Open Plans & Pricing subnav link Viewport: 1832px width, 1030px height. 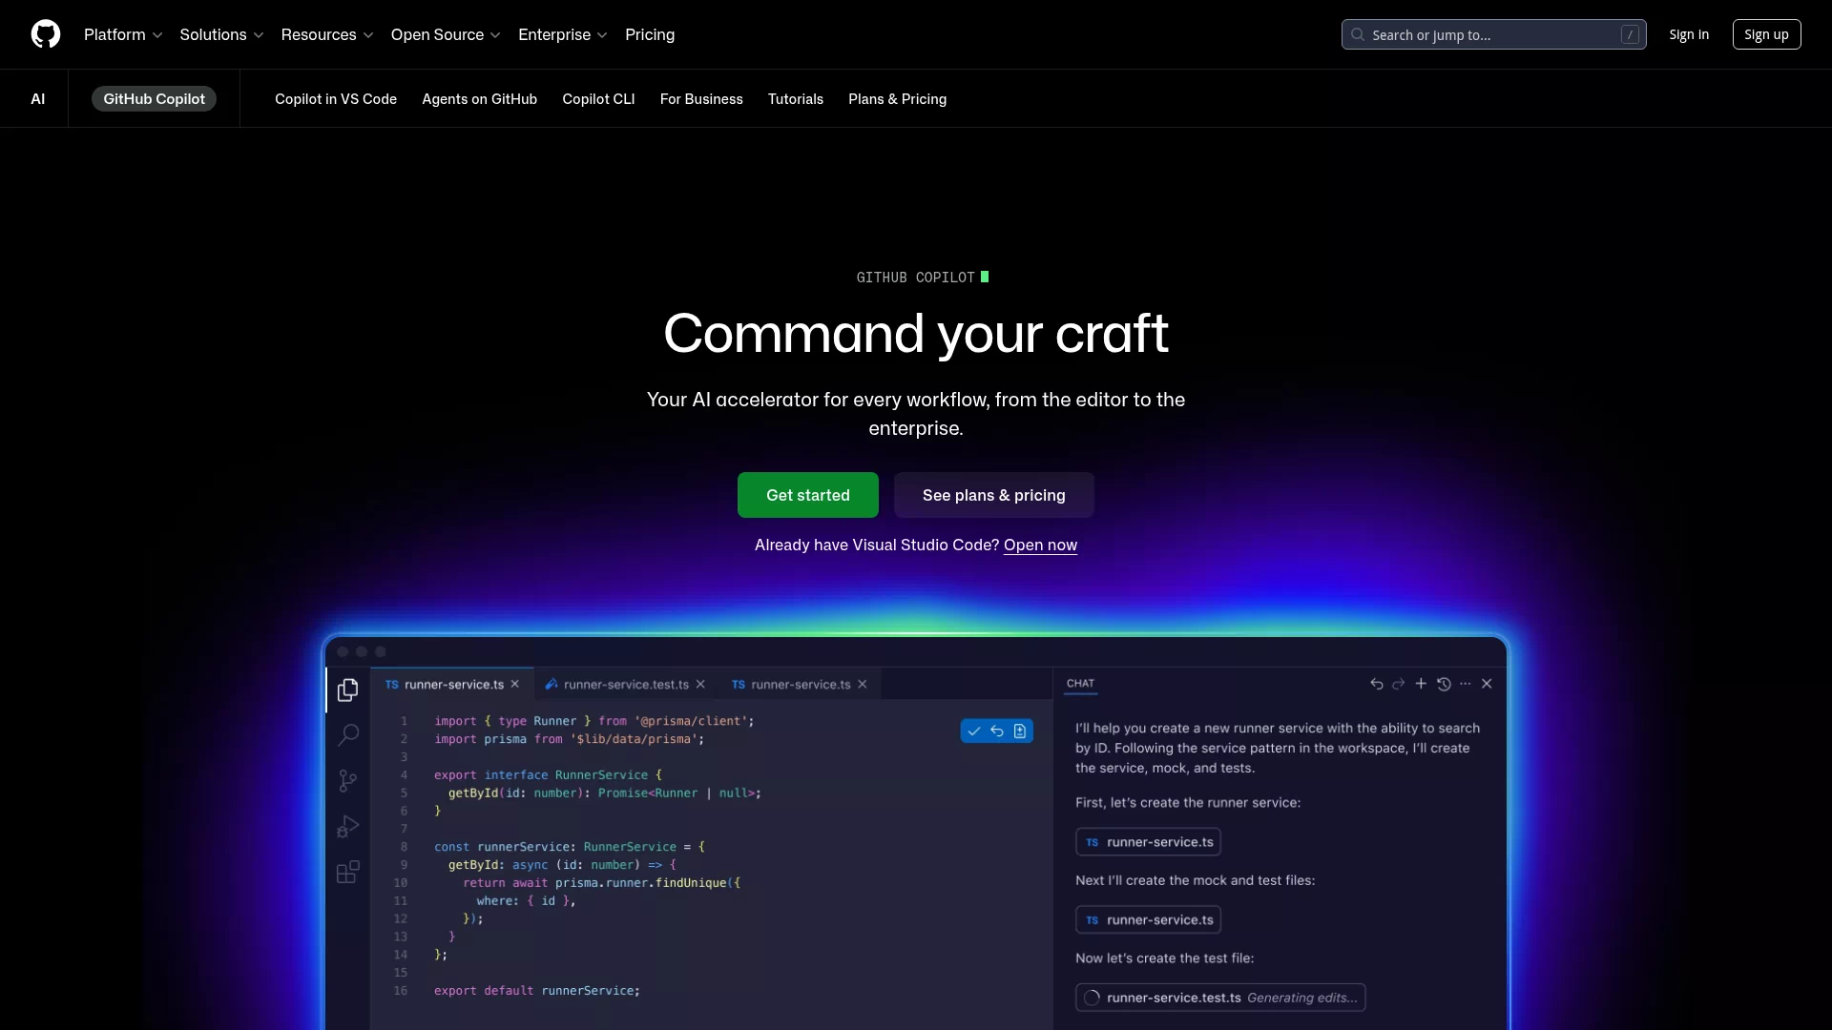(897, 99)
